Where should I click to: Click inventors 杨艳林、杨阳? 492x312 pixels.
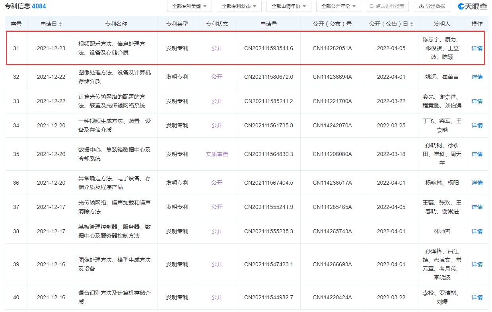442,183
